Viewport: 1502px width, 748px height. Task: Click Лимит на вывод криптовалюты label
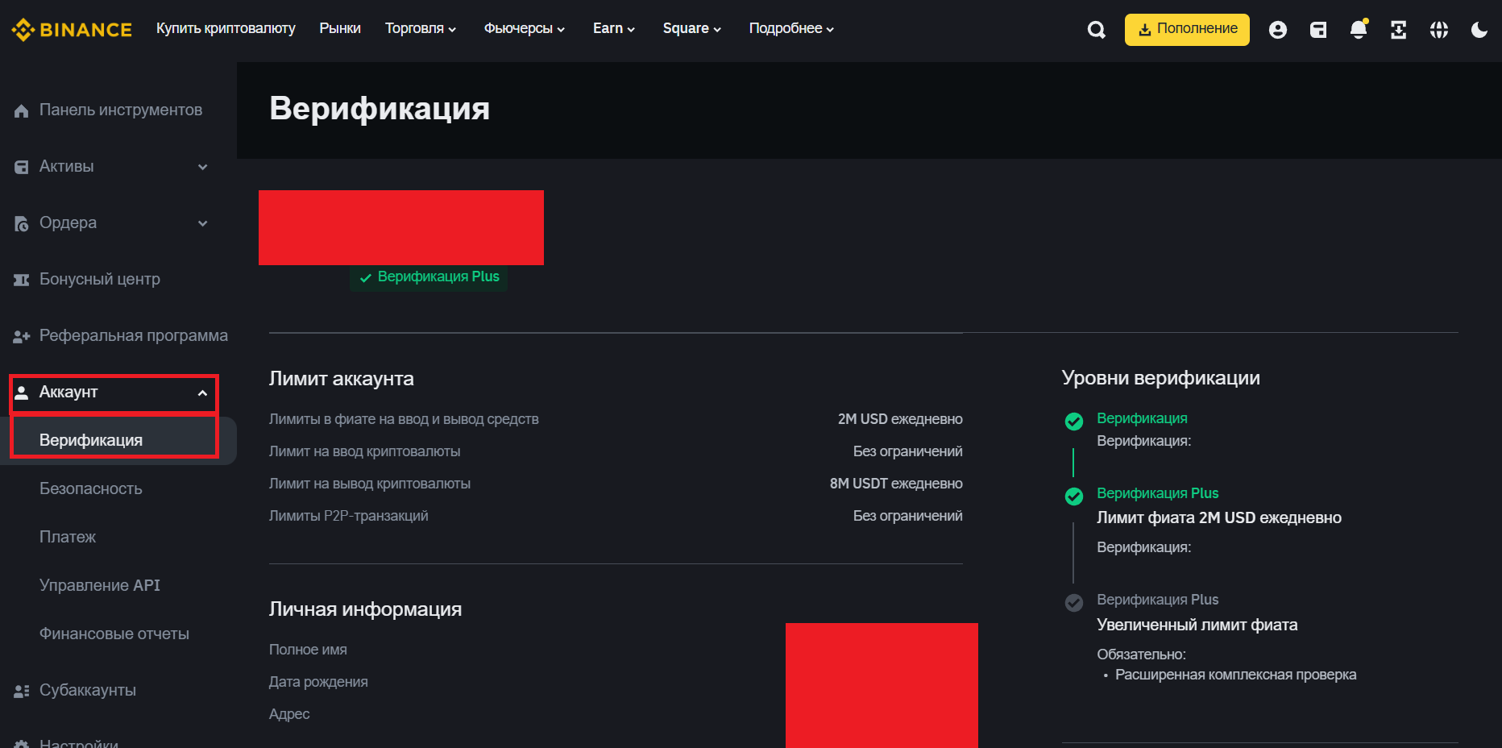click(370, 484)
